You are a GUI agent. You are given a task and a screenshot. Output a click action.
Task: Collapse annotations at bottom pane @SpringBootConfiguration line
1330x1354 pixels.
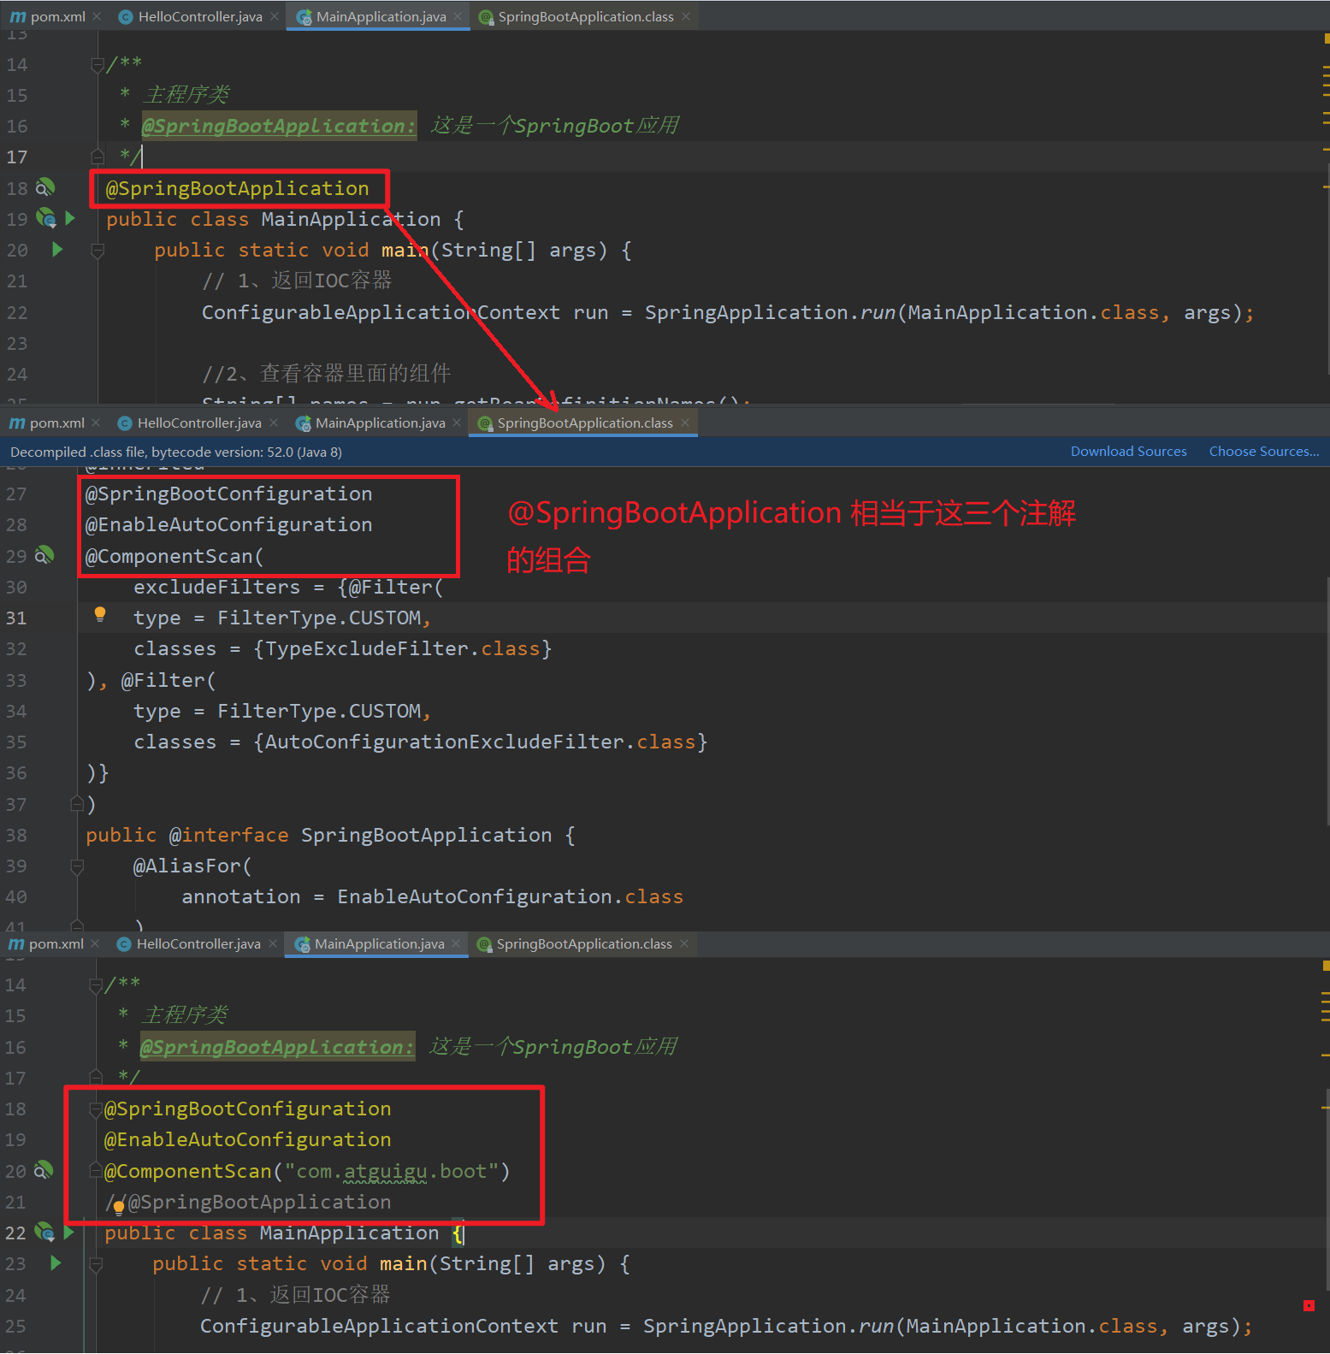click(x=96, y=1109)
